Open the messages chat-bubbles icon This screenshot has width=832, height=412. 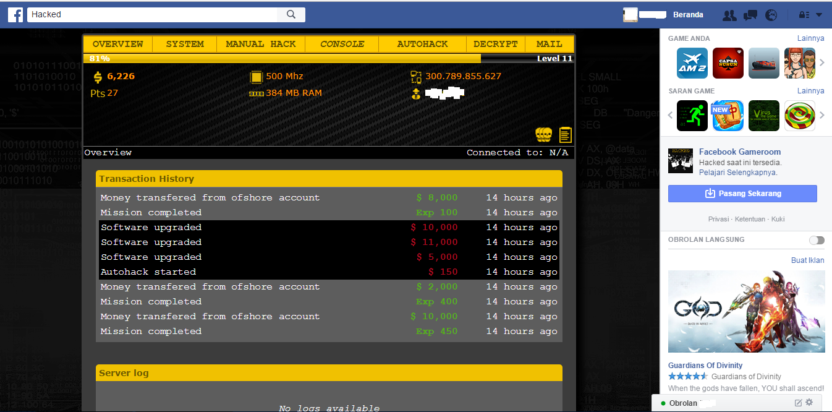point(750,15)
